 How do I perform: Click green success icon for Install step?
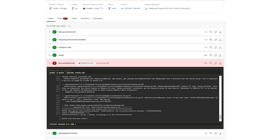(x=54, y=55)
